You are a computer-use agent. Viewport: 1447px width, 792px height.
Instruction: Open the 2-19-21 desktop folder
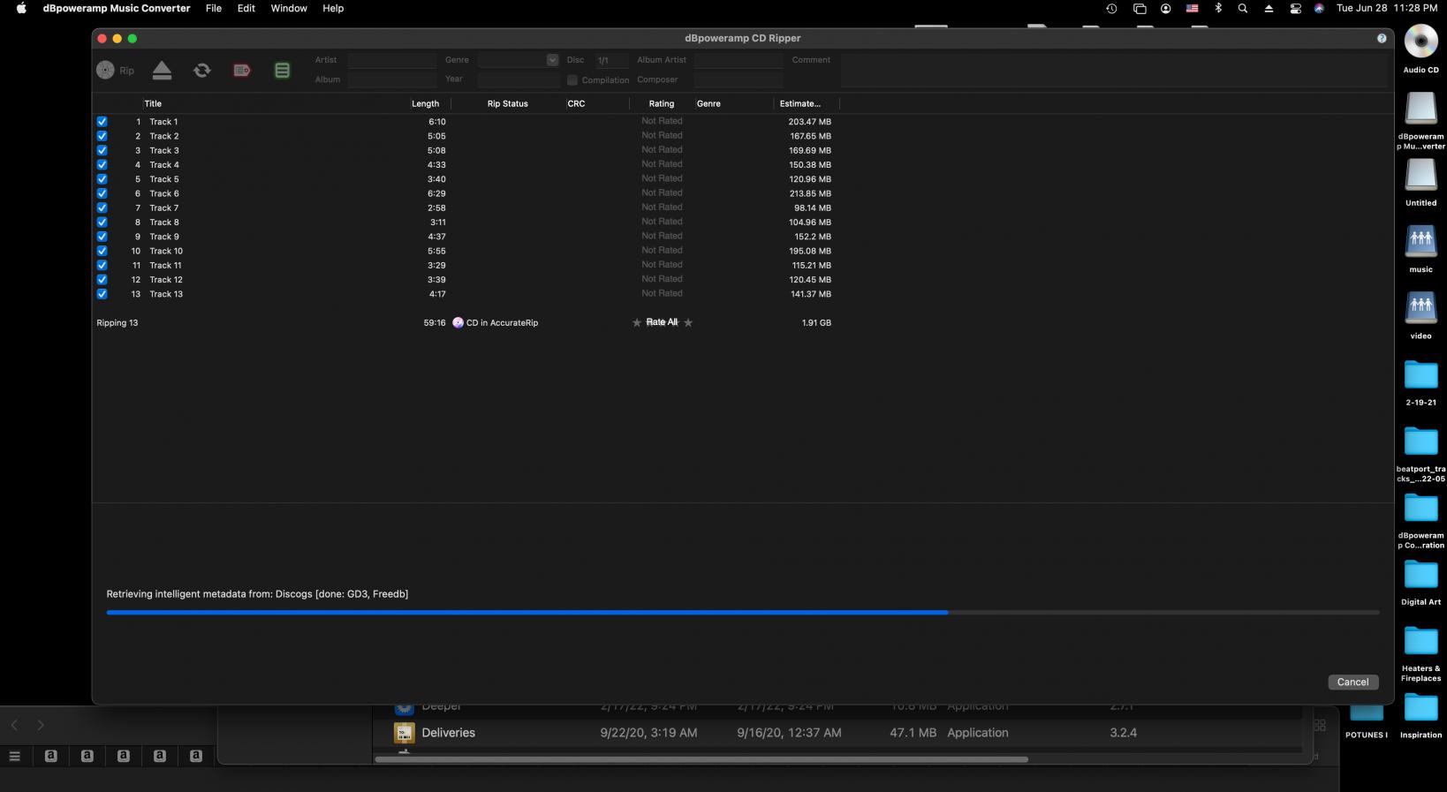coord(1420,374)
